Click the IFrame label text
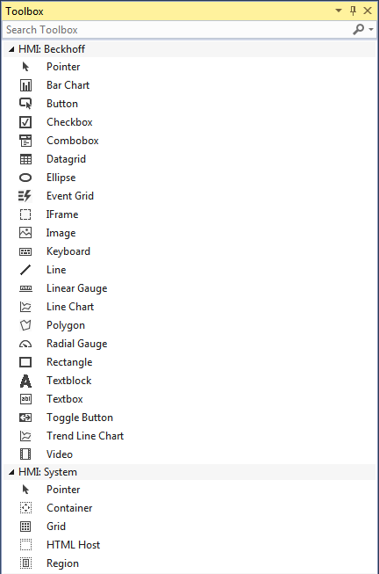 (x=62, y=214)
